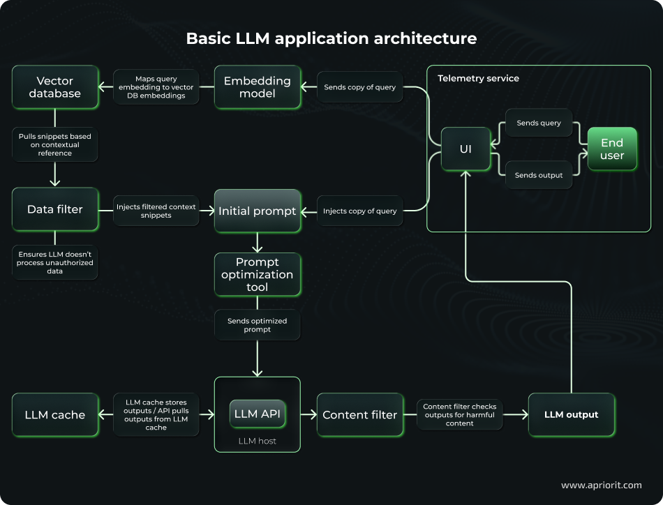The width and height of the screenshot is (663, 505).
Task: Open the End user node
Action: (x=611, y=149)
